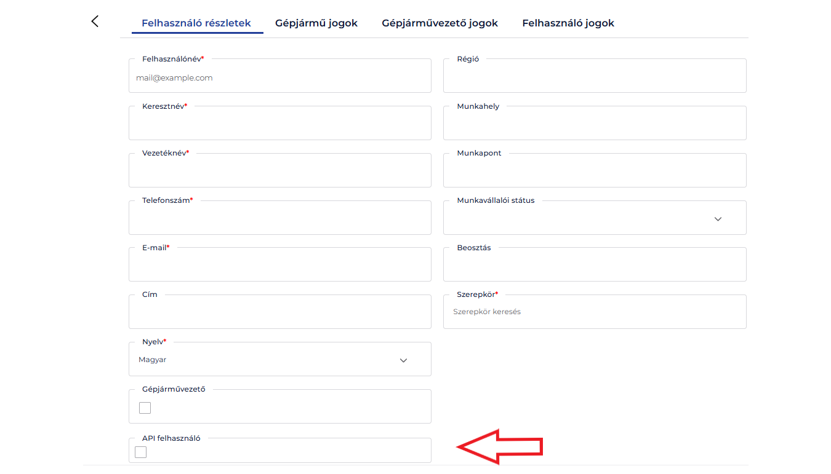Tick the API felhasználó checkbox
The height and width of the screenshot is (474, 831).
(x=141, y=452)
